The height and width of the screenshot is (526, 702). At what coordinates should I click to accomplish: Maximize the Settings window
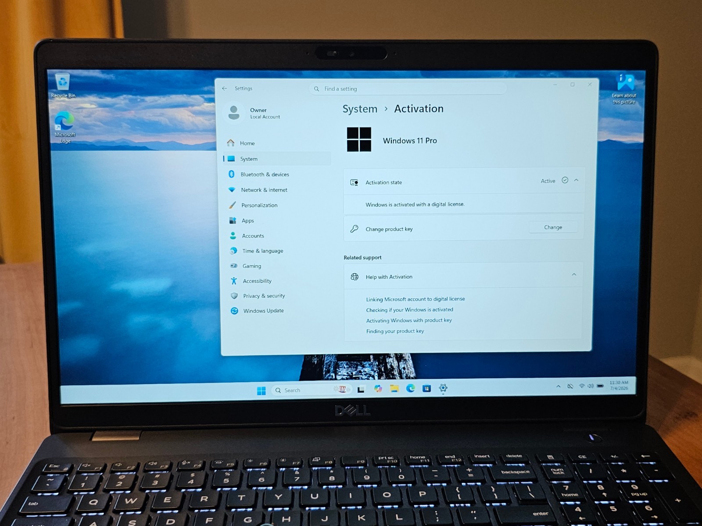tap(573, 85)
